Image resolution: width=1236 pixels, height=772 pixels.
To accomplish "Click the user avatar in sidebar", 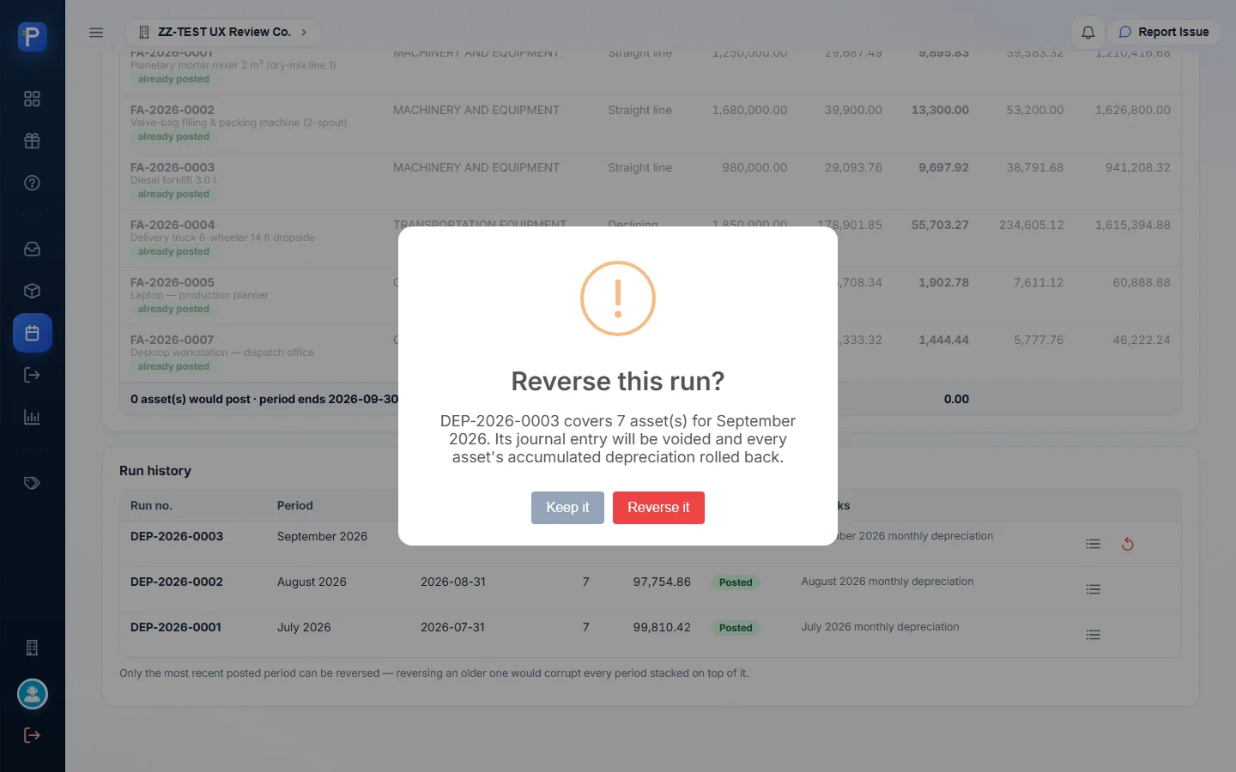I will pos(33,694).
